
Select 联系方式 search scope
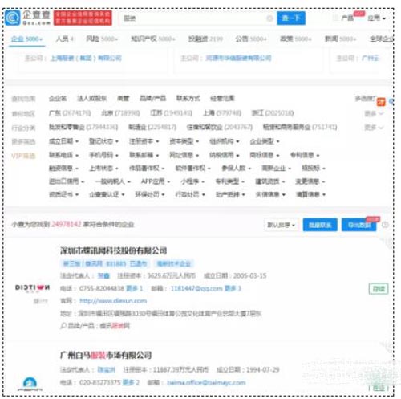pos(188,99)
